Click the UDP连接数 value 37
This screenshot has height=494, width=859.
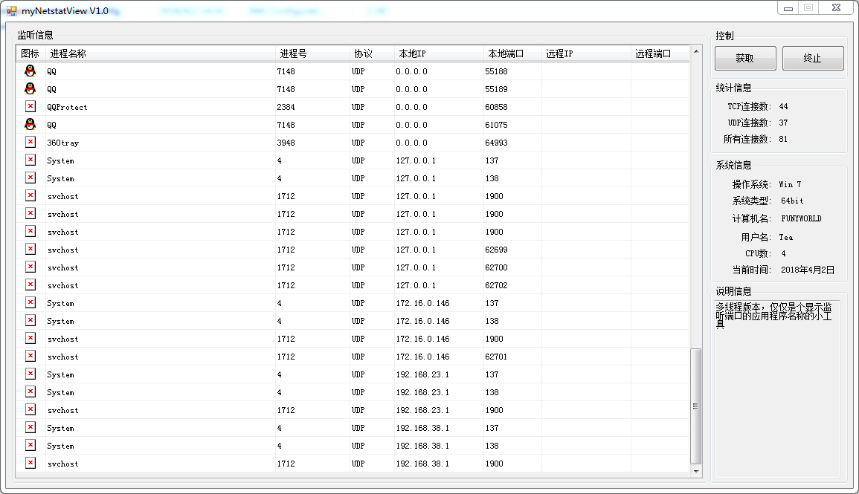coord(783,123)
